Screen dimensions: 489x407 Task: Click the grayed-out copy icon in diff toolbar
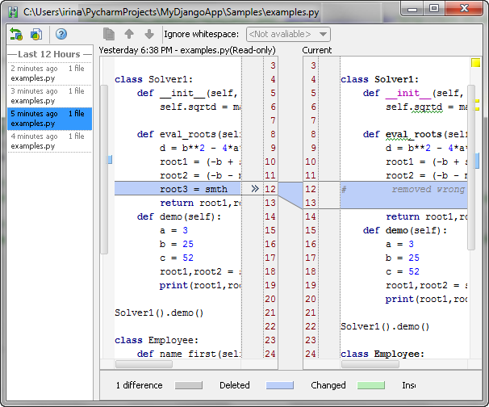(x=110, y=34)
